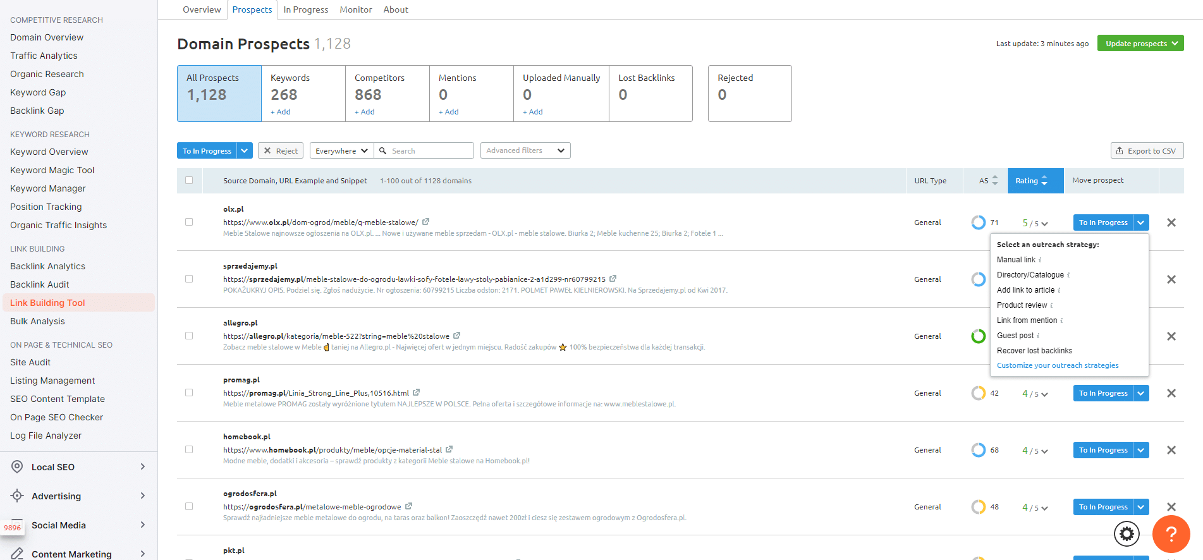The image size is (1203, 560).
Task: Open the gear settings icon
Action: point(1127,534)
